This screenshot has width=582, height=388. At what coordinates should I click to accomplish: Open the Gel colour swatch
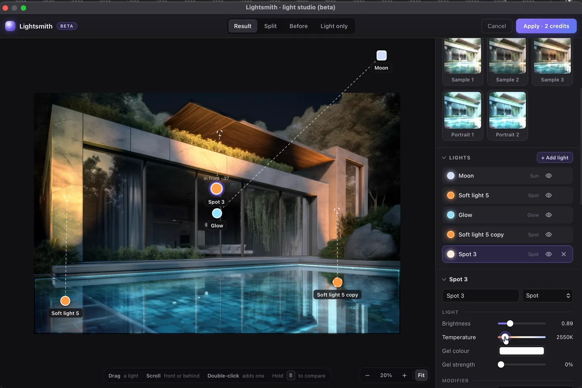522,351
